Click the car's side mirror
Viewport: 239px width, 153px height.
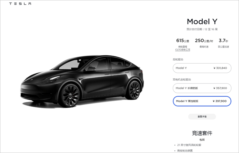coord(91,69)
